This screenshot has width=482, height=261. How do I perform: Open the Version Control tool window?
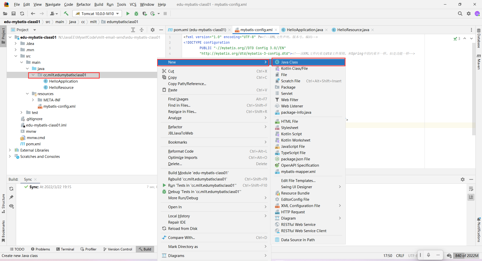coord(117,249)
